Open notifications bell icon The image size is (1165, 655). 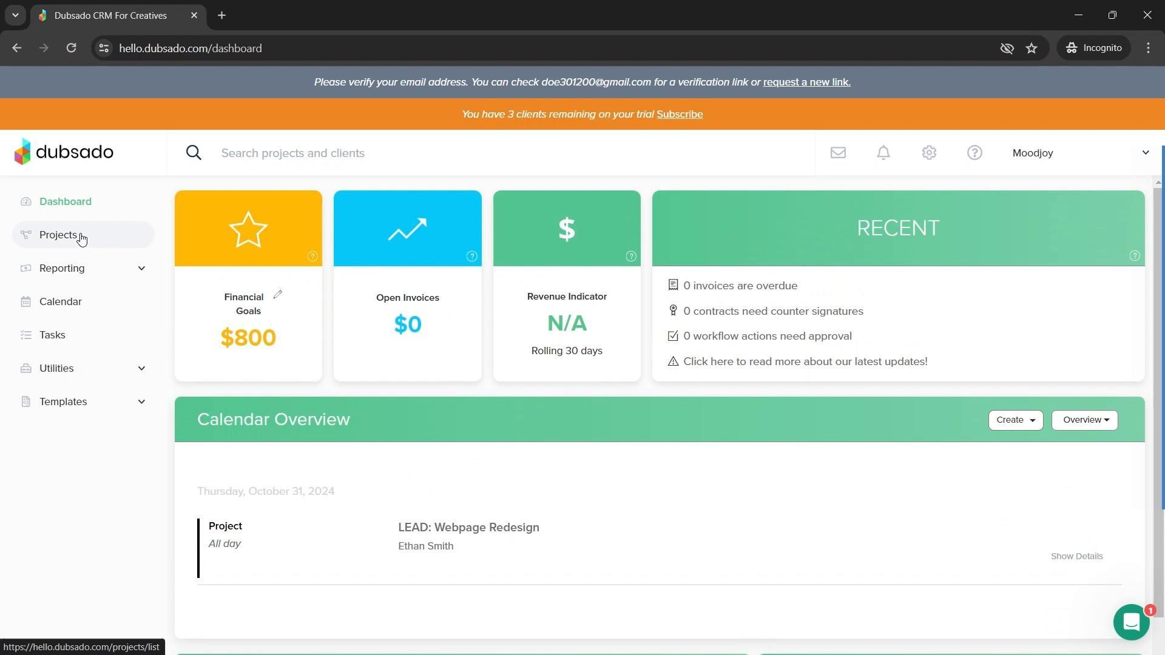point(883,153)
